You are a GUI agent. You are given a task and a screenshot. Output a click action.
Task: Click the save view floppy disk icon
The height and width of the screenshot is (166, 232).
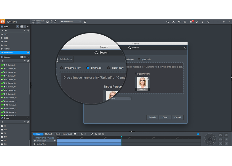(85, 22)
